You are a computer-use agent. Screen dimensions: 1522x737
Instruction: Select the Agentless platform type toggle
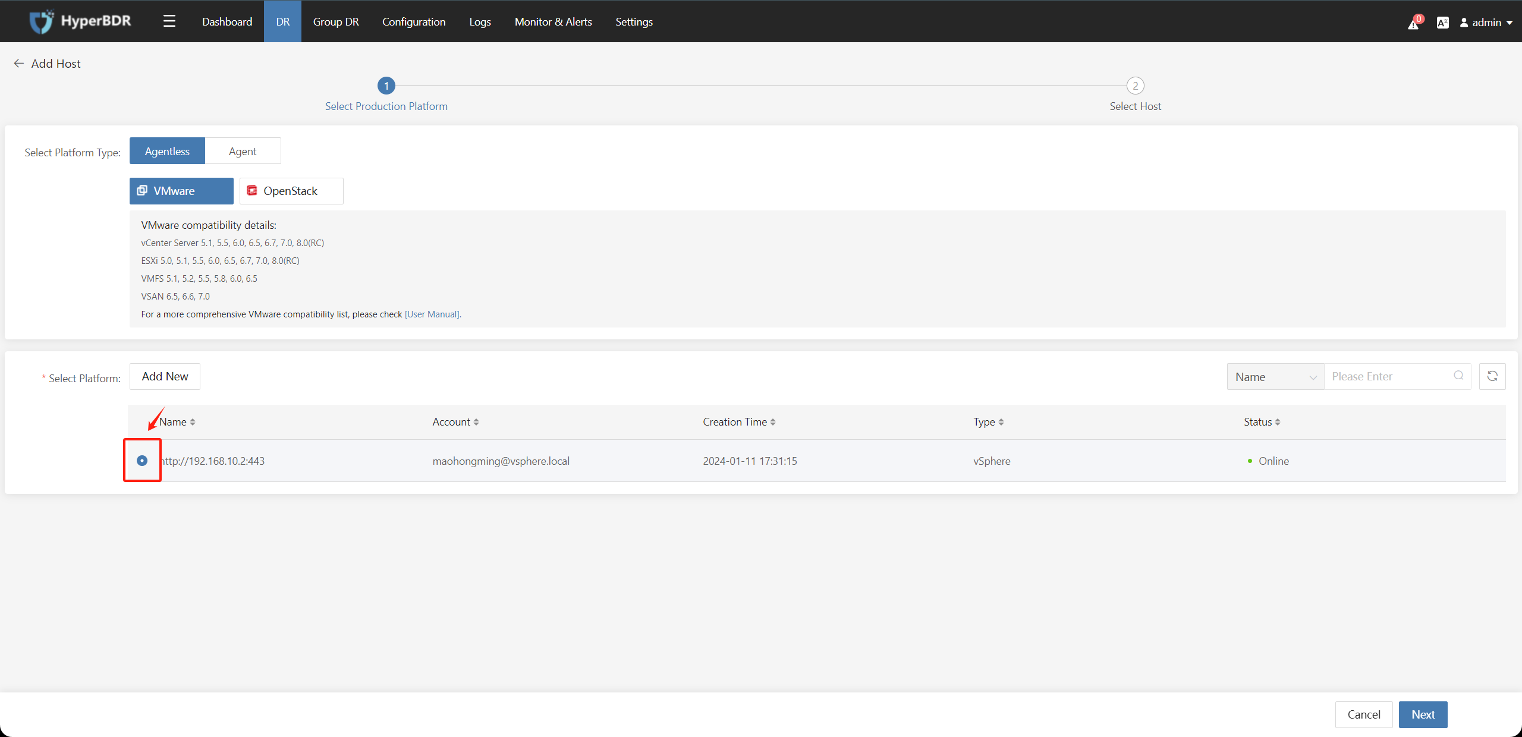coord(167,150)
